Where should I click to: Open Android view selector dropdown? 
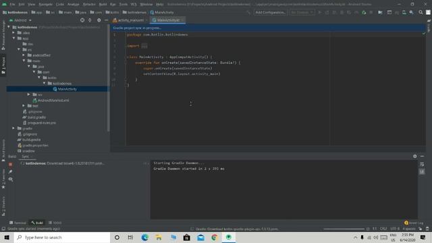20,20
